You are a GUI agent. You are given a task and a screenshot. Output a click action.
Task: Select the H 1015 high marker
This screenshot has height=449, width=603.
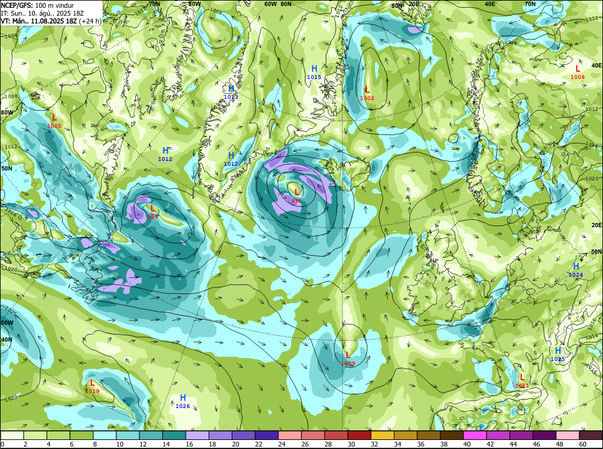(314, 72)
